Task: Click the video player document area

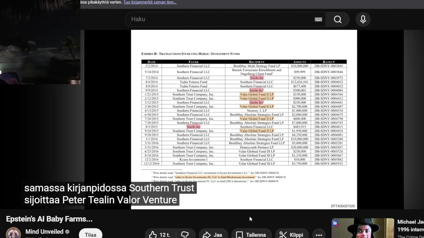Action: coord(244,119)
